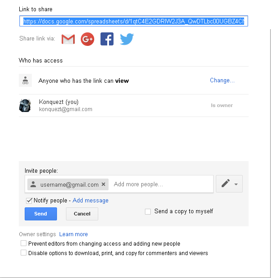This screenshot has height=278, width=271.
Task: Click Konquezt owner avatar
Action: click(x=25, y=105)
